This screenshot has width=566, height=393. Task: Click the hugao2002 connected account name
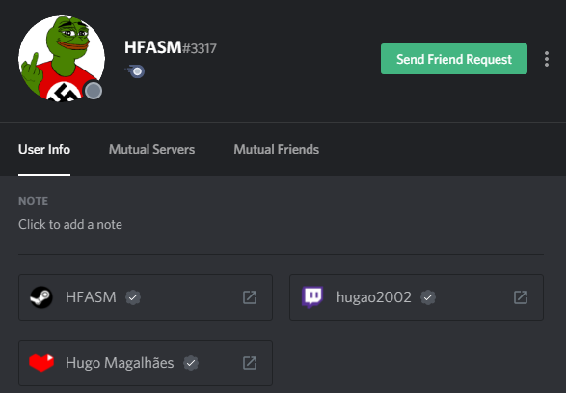tap(373, 297)
